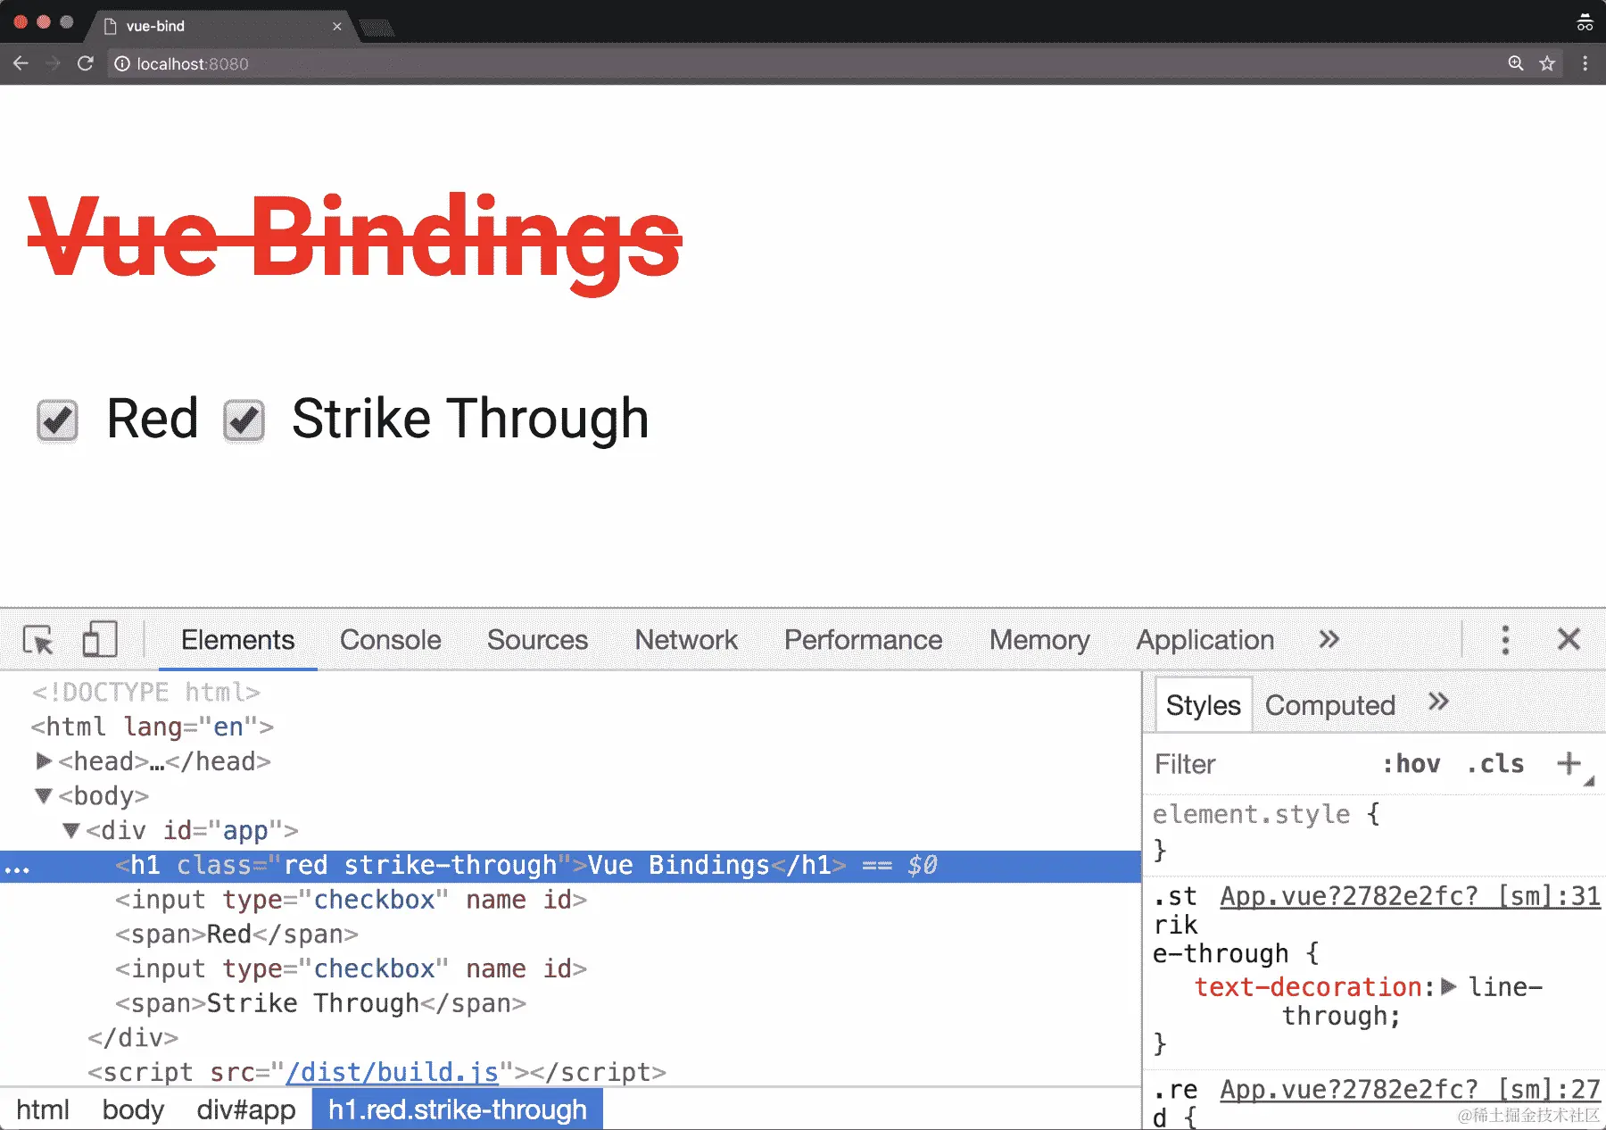Click the Vue Bindings heading
Image resolution: width=1606 pixels, height=1130 pixels.
pos(355,243)
